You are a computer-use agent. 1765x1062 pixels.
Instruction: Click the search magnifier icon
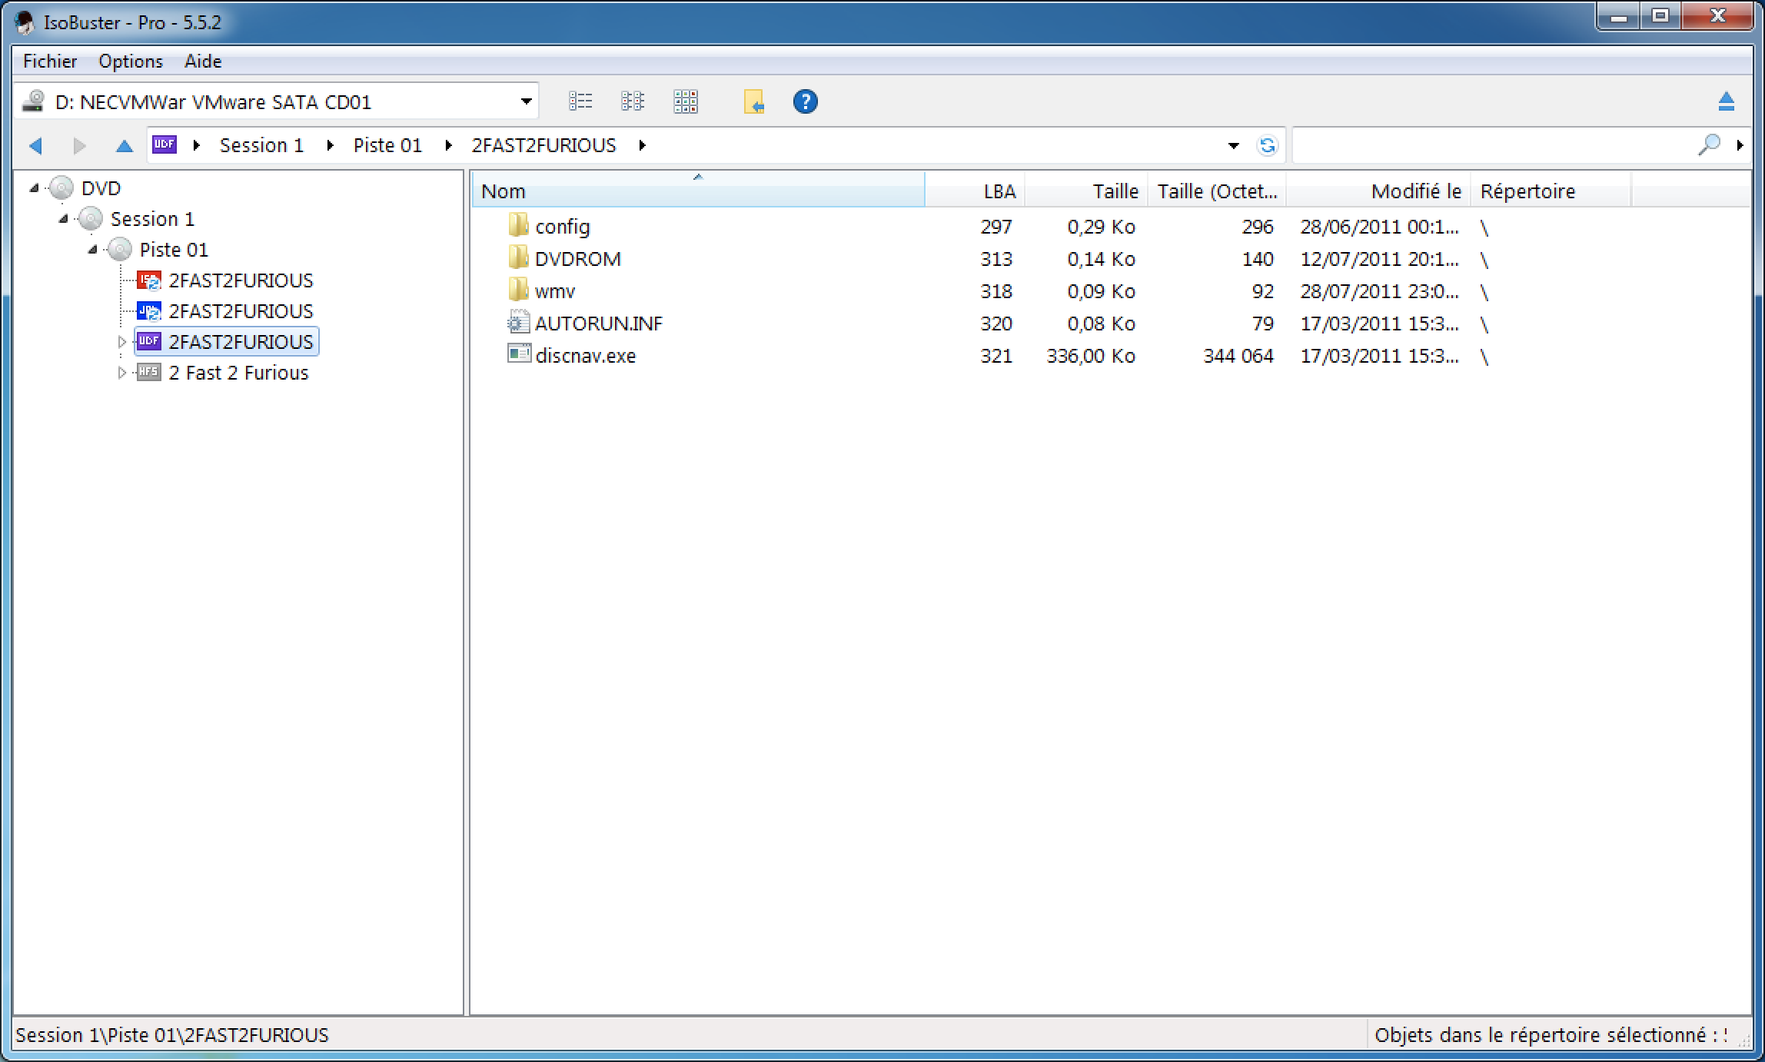click(x=1708, y=144)
